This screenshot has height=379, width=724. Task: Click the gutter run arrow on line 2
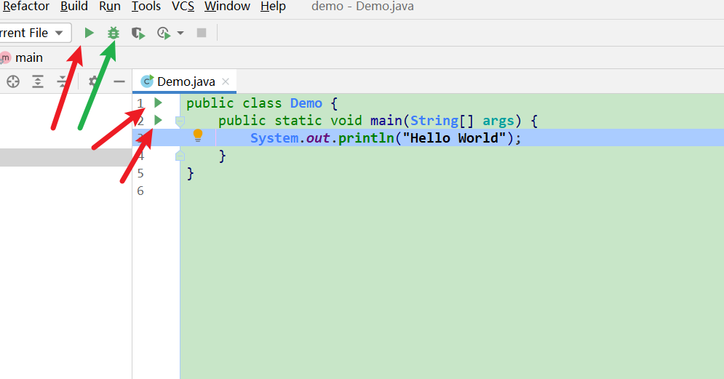(158, 120)
